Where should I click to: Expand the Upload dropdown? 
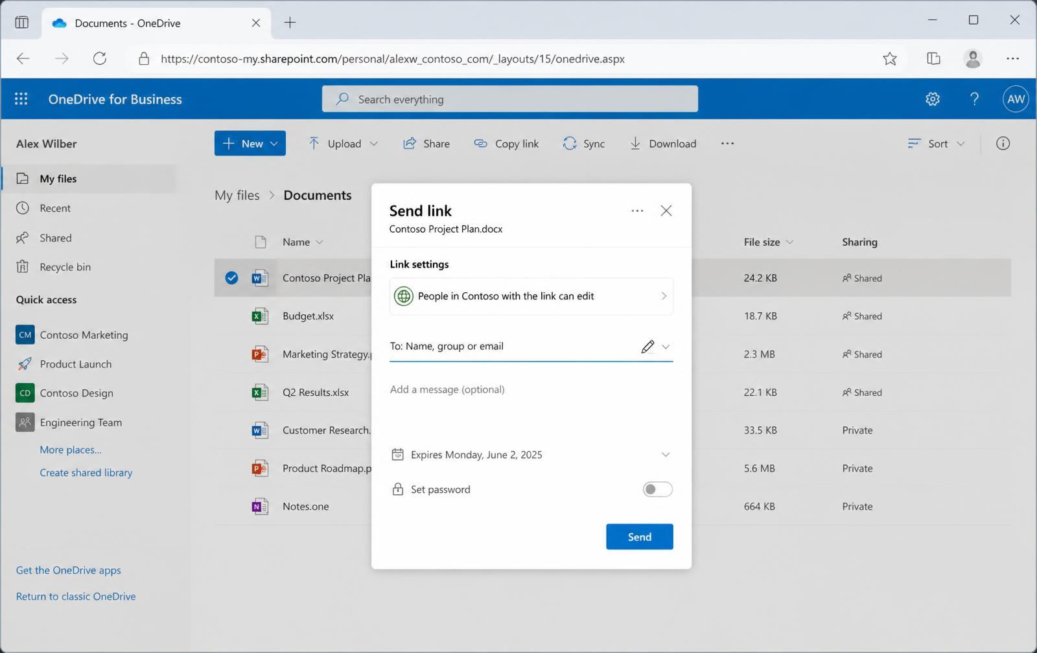(373, 144)
